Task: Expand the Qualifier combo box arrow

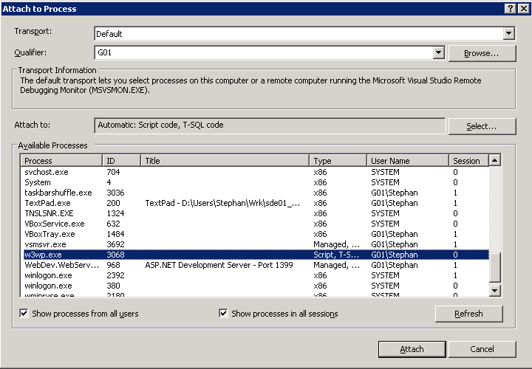Action: tap(438, 52)
